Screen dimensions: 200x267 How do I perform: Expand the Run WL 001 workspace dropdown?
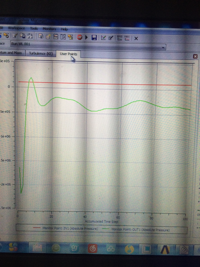[x=163, y=48]
